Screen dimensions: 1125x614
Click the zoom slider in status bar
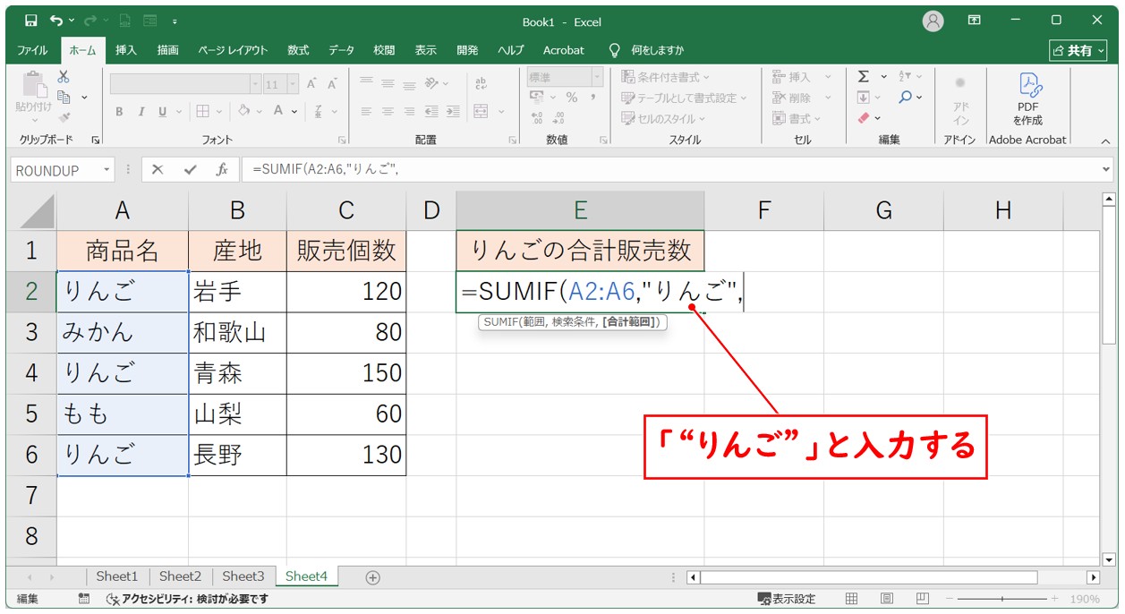click(1002, 599)
